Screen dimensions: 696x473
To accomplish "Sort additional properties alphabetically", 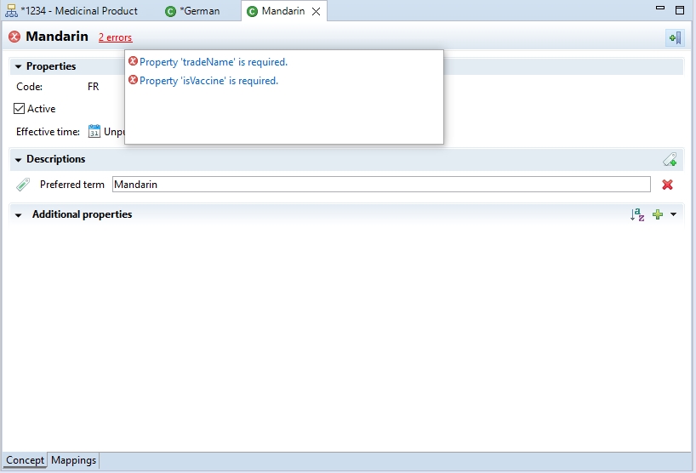I will (637, 215).
